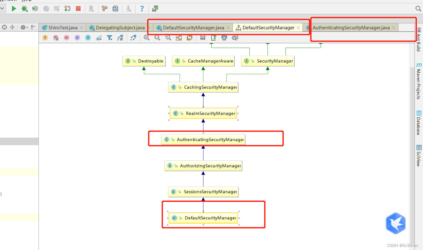Run the current configuration with the green arrow
The image size is (423, 250).
click(14, 9)
